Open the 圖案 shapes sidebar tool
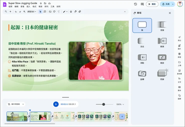 click(179, 97)
